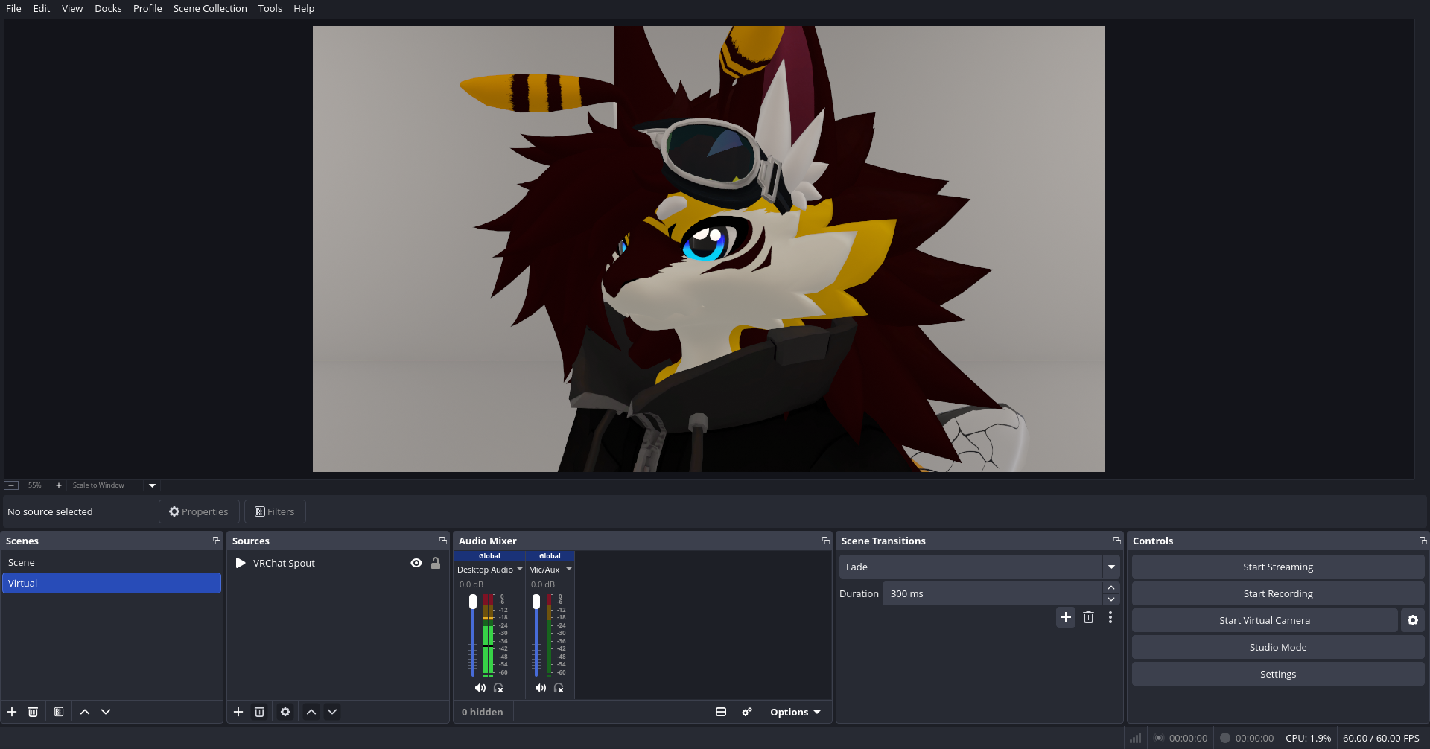The image size is (1430, 749).
Task: Open the Profile menu
Action: 147,8
